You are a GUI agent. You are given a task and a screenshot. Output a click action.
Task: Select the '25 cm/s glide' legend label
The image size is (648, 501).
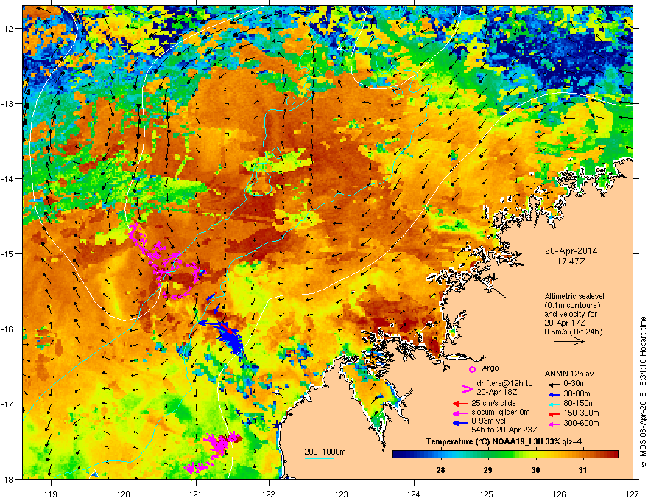pos(493,403)
